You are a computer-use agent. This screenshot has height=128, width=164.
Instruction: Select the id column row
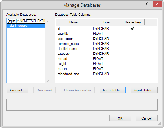(106, 29)
